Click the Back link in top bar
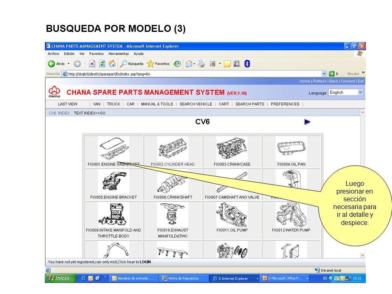Screen dimensions: 392x294 pos(334,81)
